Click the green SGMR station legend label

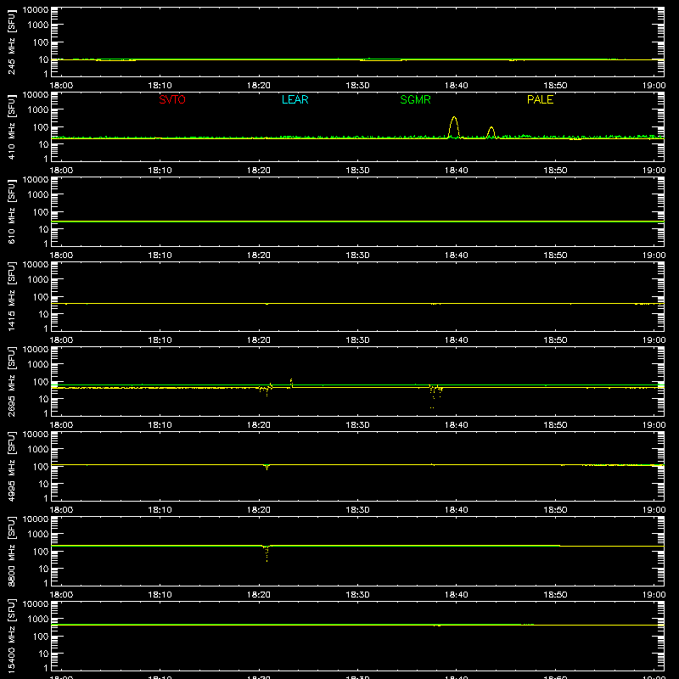tap(415, 99)
